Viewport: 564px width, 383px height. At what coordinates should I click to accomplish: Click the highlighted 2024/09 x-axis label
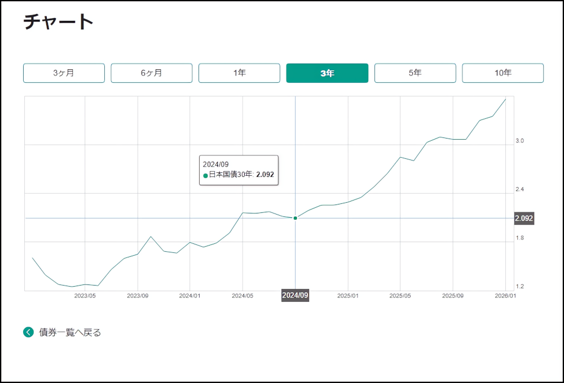click(x=295, y=296)
